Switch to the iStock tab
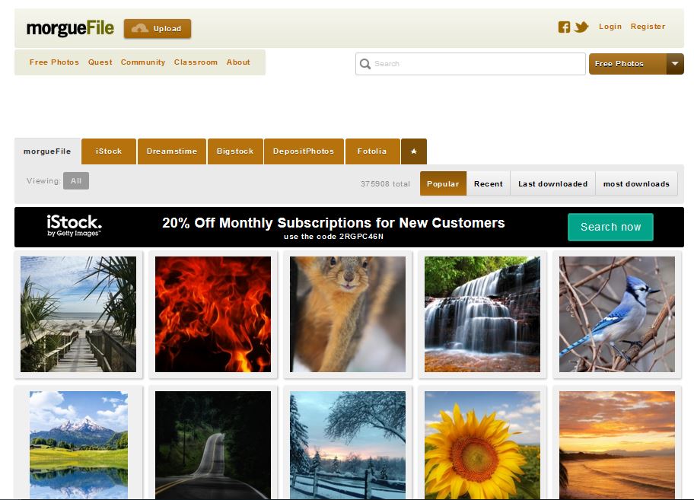 coord(109,151)
